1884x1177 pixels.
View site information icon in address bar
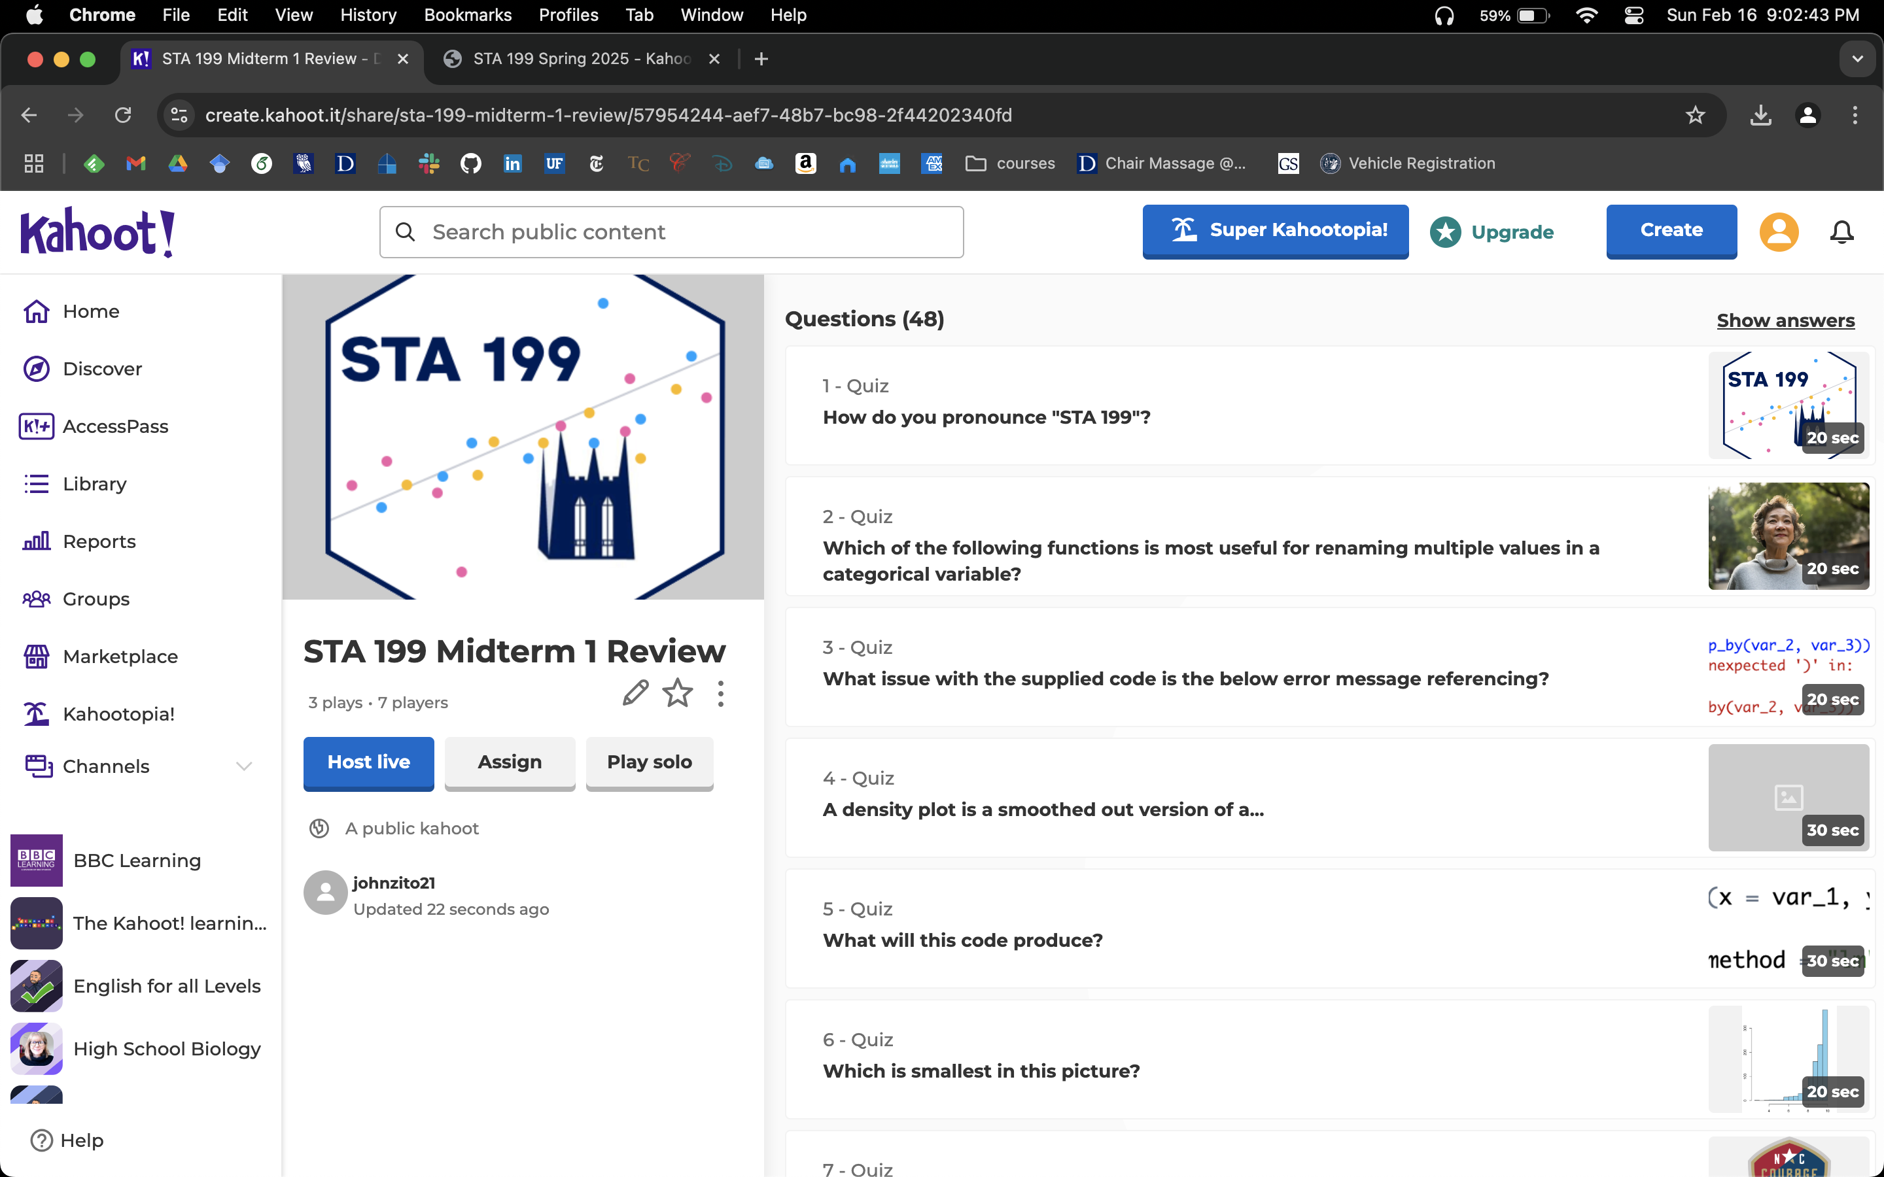click(179, 115)
